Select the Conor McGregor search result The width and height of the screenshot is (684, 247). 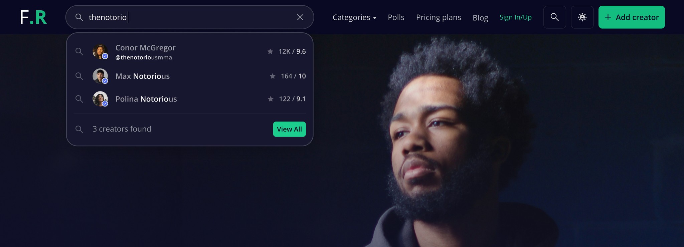(x=190, y=52)
